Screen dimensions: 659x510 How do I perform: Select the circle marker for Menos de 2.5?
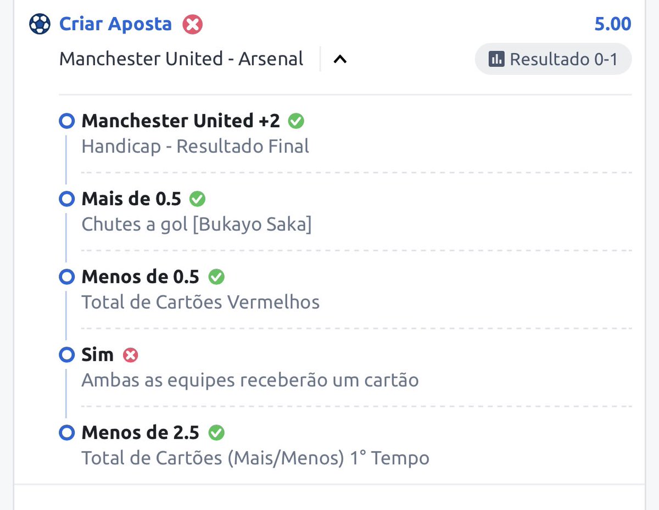click(x=66, y=433)
